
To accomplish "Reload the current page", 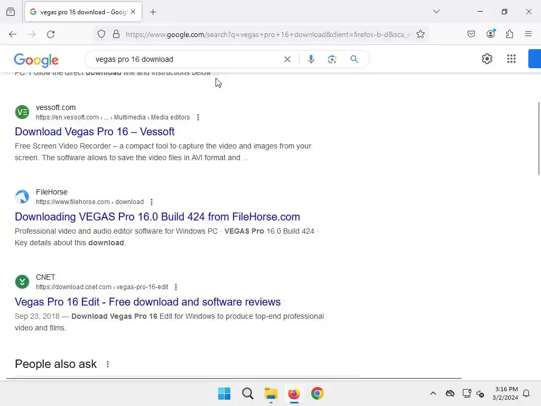I will point(51,34).
